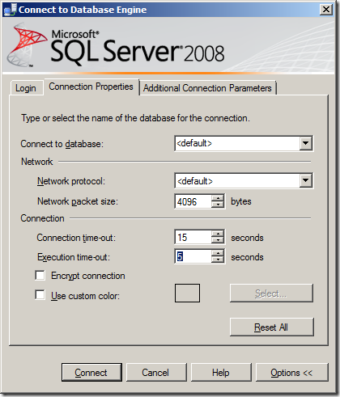Click the Network packet size value field
This screenshot has width=340, height=397.
pos(193,201)
